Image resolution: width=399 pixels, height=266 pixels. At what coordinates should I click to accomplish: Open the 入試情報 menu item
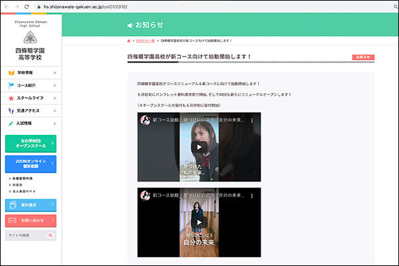click(31, 124)
